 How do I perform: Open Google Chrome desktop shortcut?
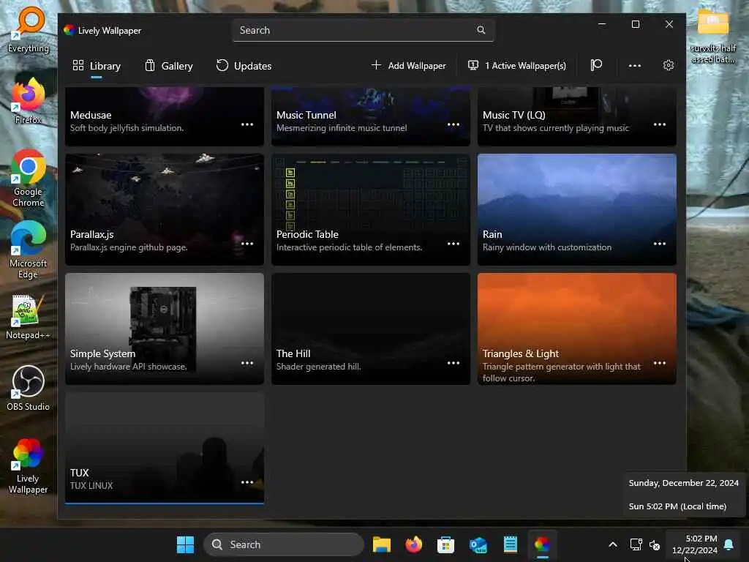[x=29, y=178]
